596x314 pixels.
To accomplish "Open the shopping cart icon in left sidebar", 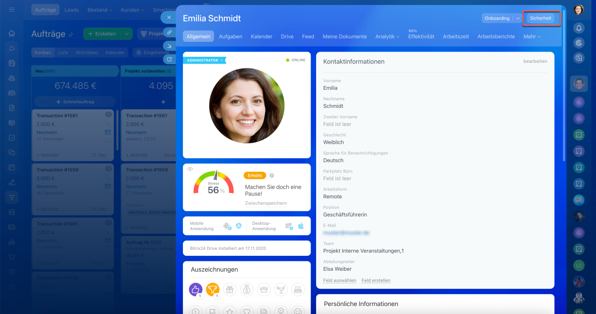I will coord(12,257).
